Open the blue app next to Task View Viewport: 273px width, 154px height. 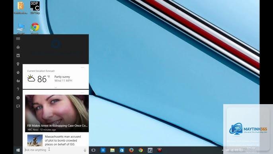point(103,150)
